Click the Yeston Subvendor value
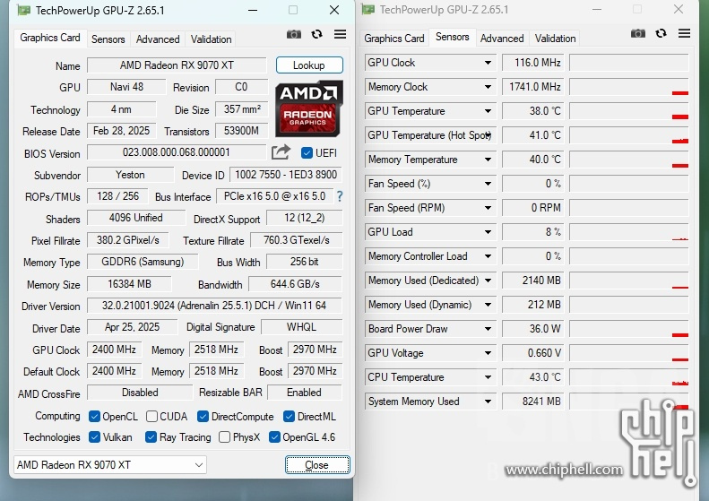The image size is (709, 501). (x=130, y=175)
